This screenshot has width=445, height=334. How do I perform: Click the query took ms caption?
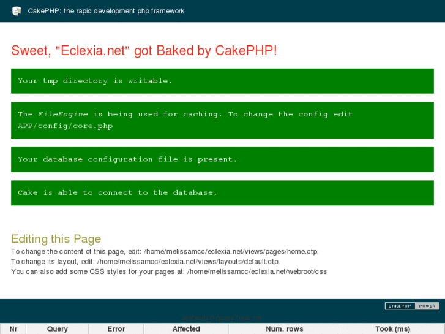coord(222,318)
